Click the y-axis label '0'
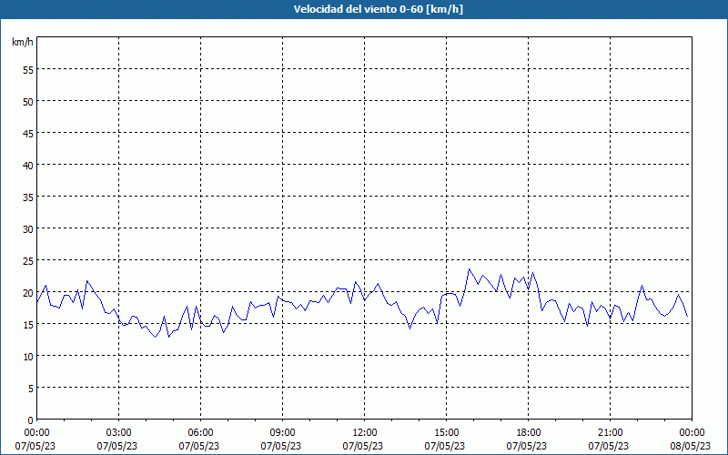 coord(31,420)
